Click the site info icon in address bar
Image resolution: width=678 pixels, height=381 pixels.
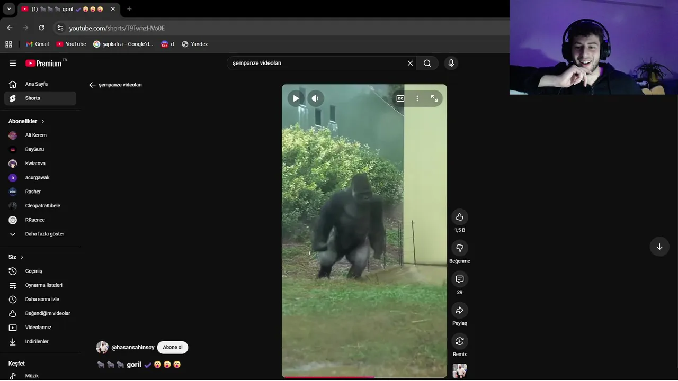tap(60, 28)
